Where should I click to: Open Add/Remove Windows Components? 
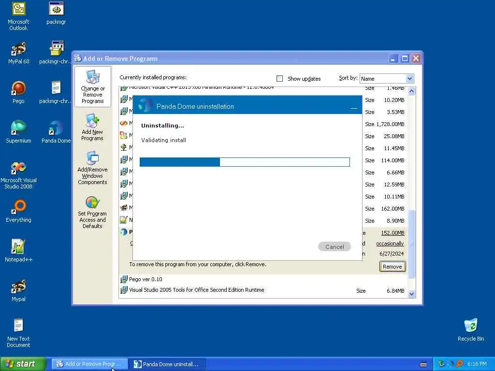pyautogui.click(x=92, y=168)
